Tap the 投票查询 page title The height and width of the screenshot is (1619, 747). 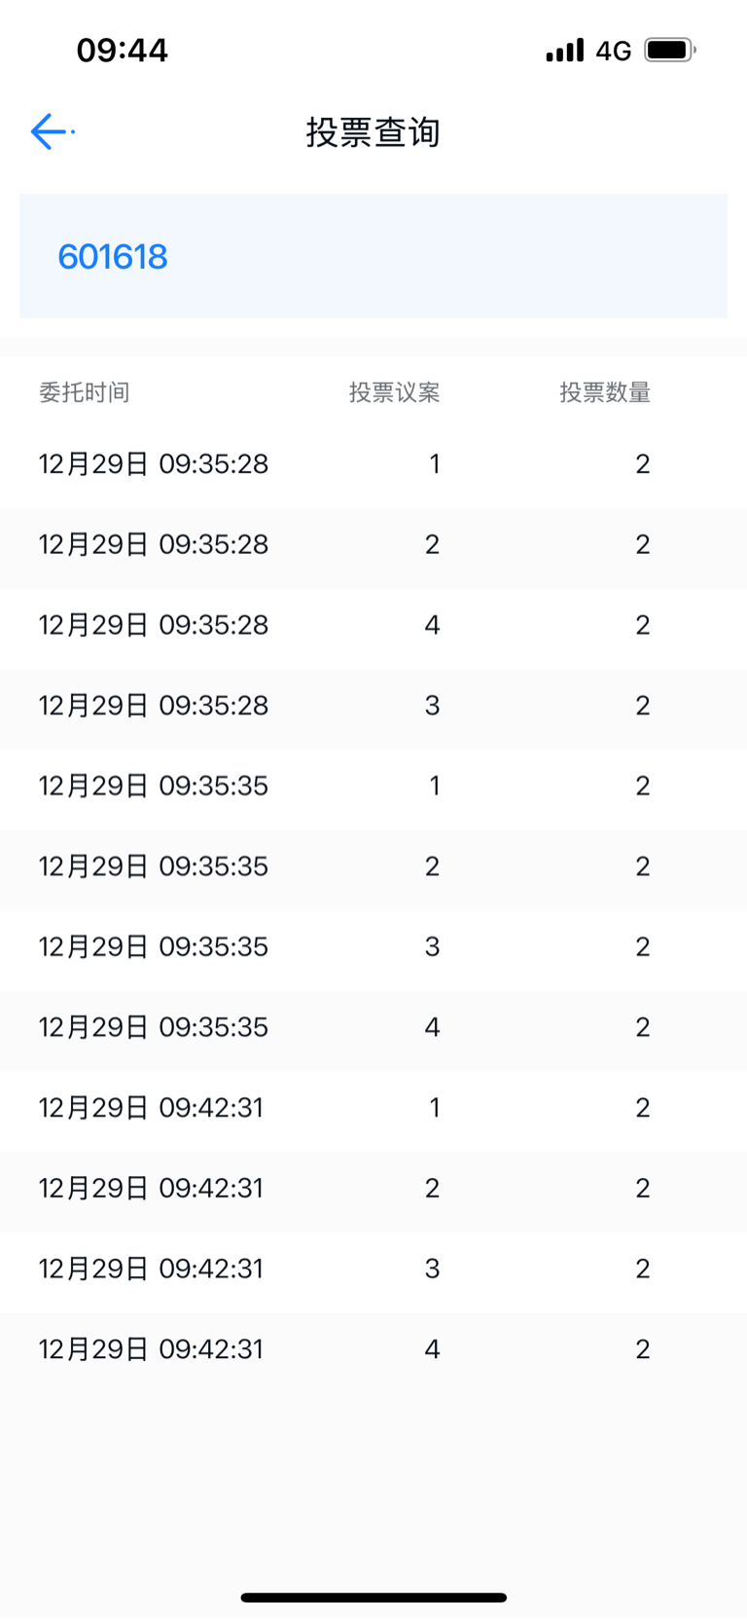373,132
